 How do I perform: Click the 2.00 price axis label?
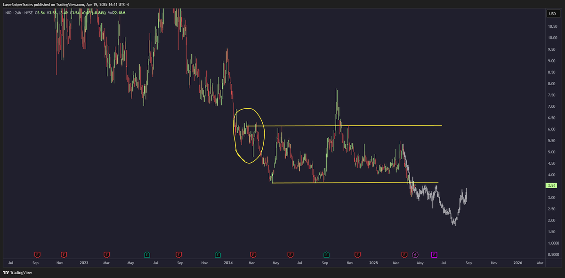click(x=553, y=220)
